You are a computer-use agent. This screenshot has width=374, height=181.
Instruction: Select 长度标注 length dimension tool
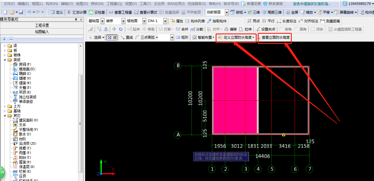coord(287,21)
